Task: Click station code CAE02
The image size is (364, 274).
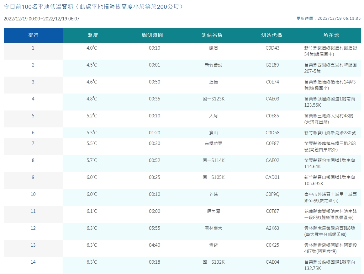Action: (x=272, y=161)
